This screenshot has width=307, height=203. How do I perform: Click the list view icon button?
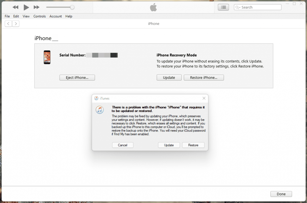click(x=223, y=7)
